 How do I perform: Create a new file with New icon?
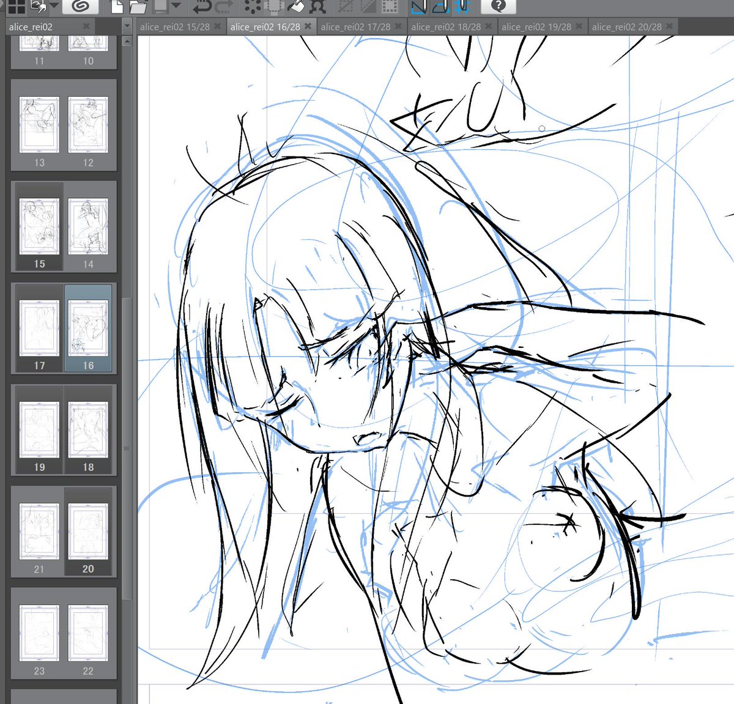(116, 6)
